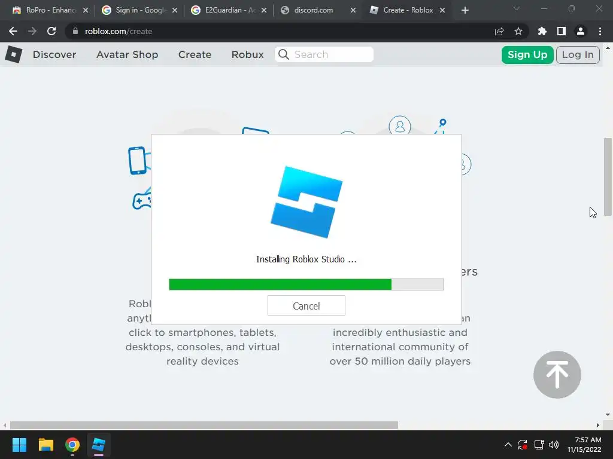
Task: Click the lock icon in the address bar
Action: (x=75, y=31)
